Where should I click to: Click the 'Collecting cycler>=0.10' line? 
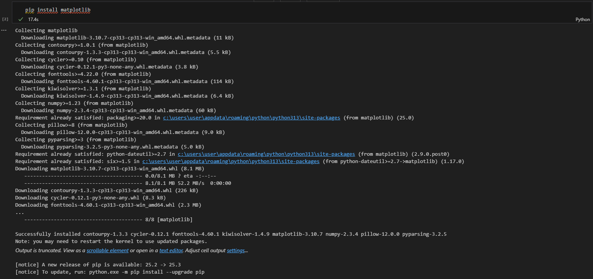click(x=76, y=59)
